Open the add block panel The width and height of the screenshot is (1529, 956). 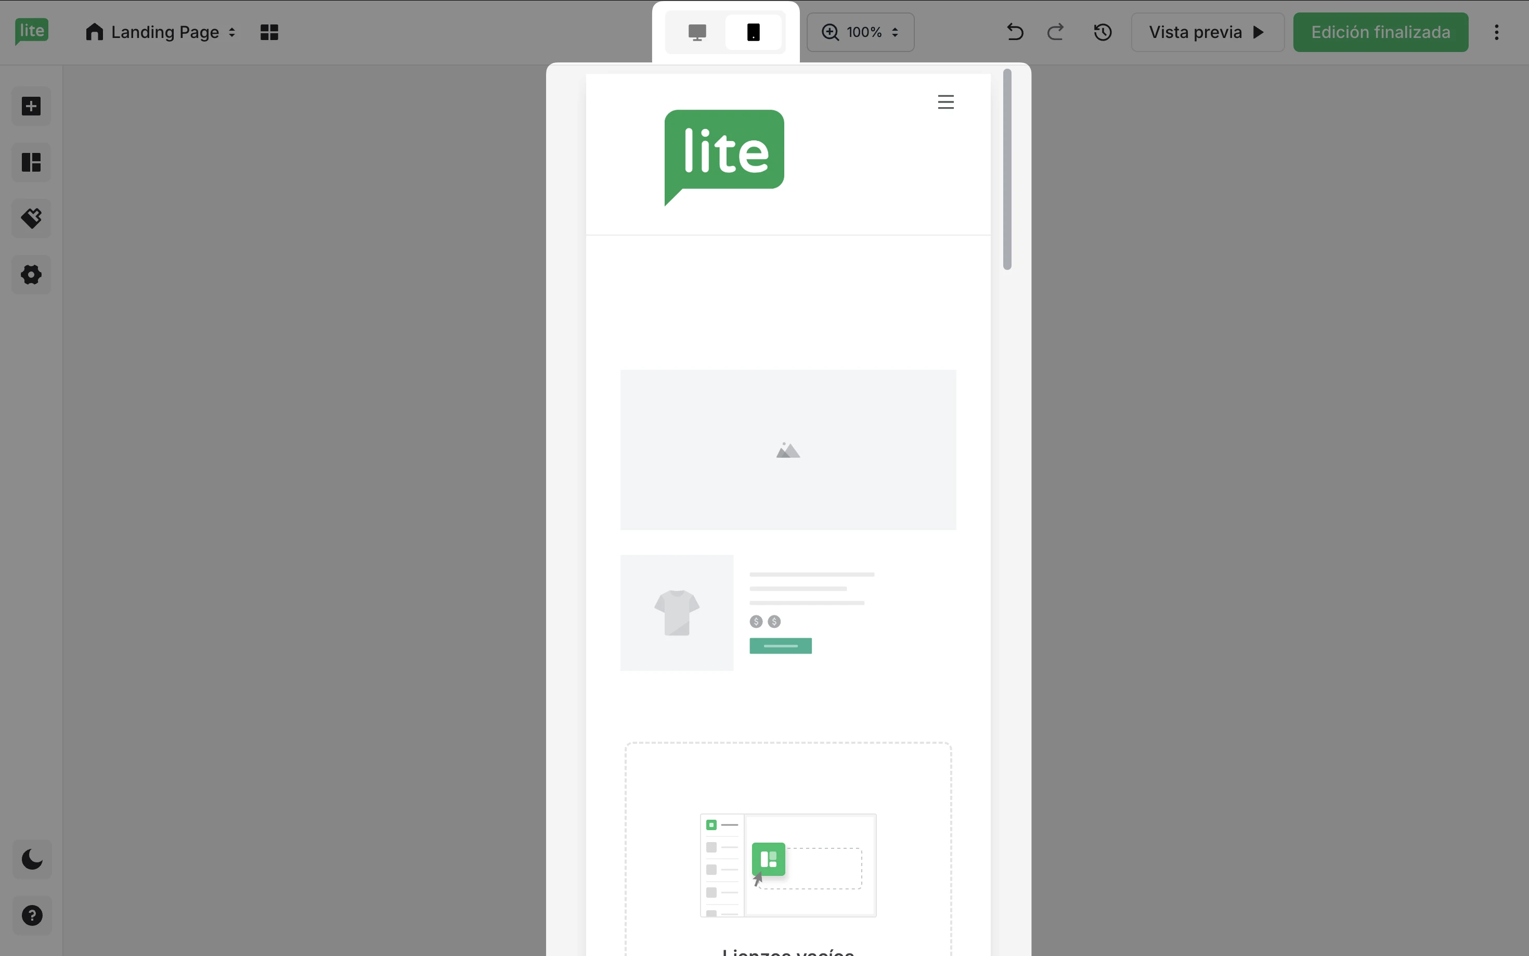(x=31, y=106)
